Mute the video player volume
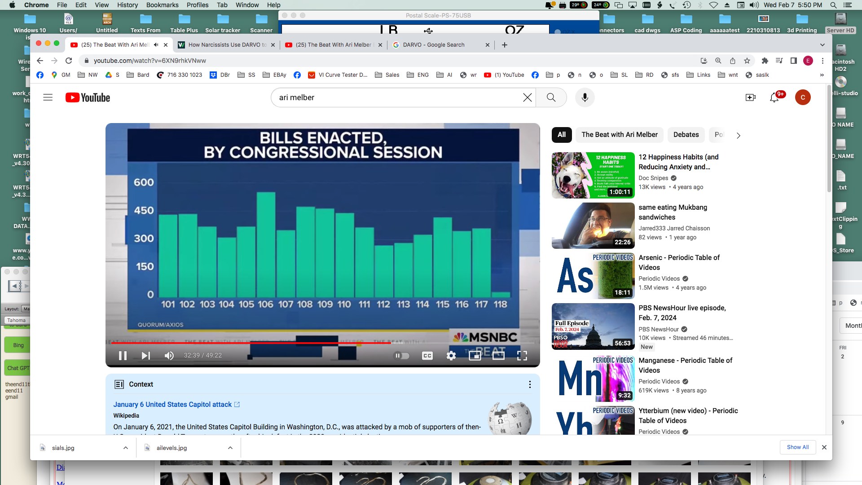Screen dimensions: 862x485 point(169,356)
